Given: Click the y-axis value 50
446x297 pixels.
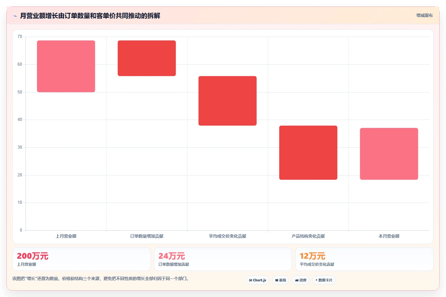Looking at the screenshot, I should [20, 92].
